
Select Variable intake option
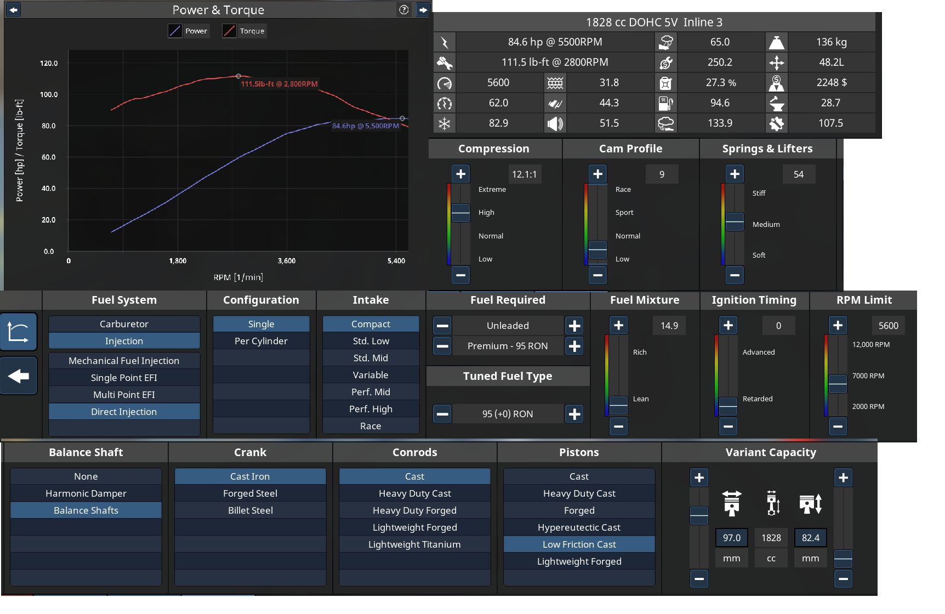pos(371,375)
